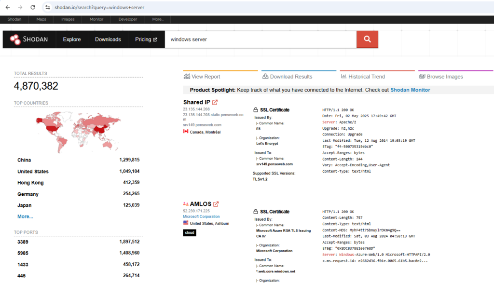Open Monitor in top menu bar
Screen dimensions: 494x283
tap(96, 19)
